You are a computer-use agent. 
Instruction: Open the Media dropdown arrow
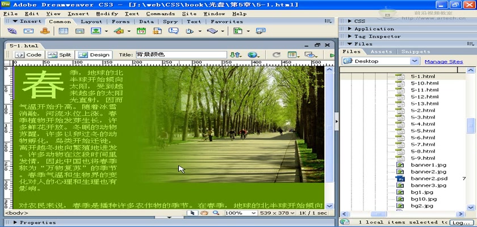click(x=129, y=31)
